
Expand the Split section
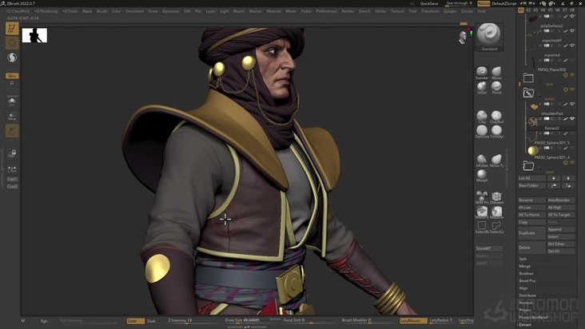[523, 259]
